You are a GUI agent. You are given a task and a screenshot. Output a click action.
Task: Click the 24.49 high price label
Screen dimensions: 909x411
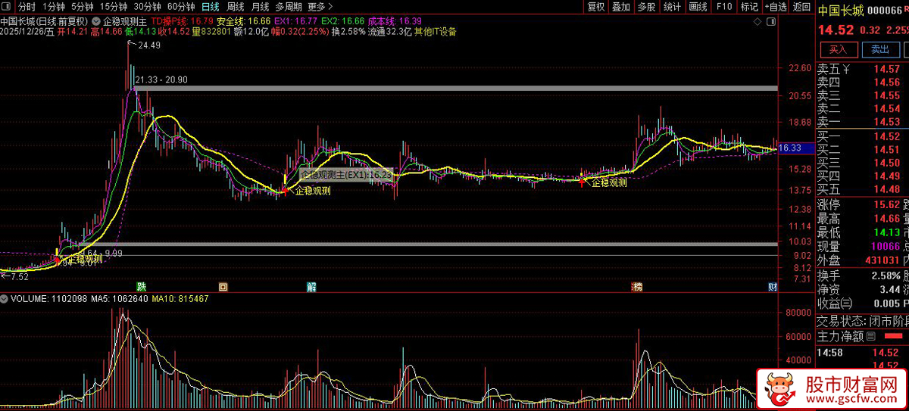click(150, 46)
